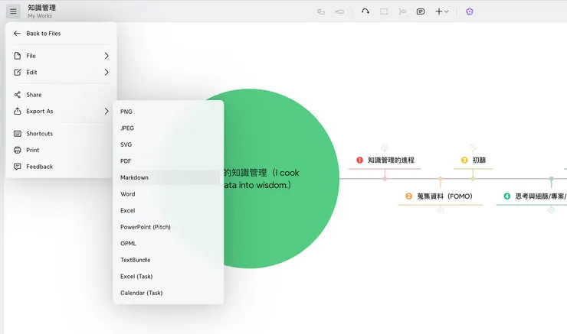The height and width of the screenshot is (334, 567).
Task: Expand the 知識管理的進程 branch circle
Action: [x=385, y=148]
